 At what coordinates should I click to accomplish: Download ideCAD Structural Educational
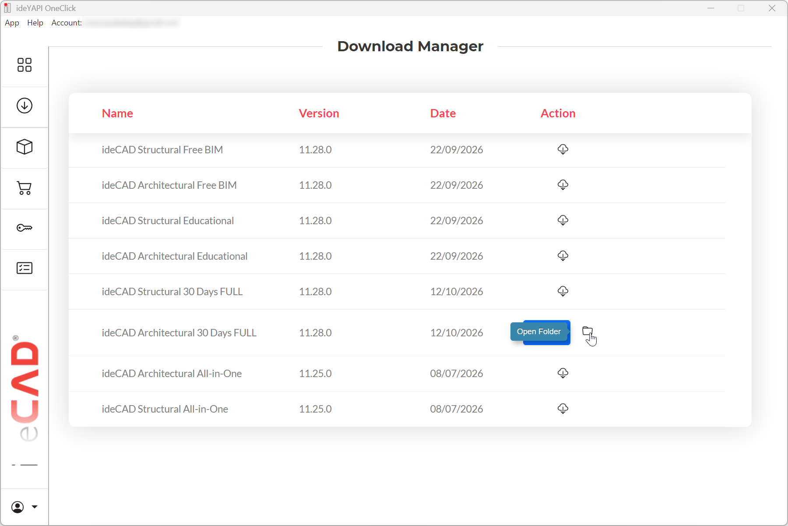563,220
